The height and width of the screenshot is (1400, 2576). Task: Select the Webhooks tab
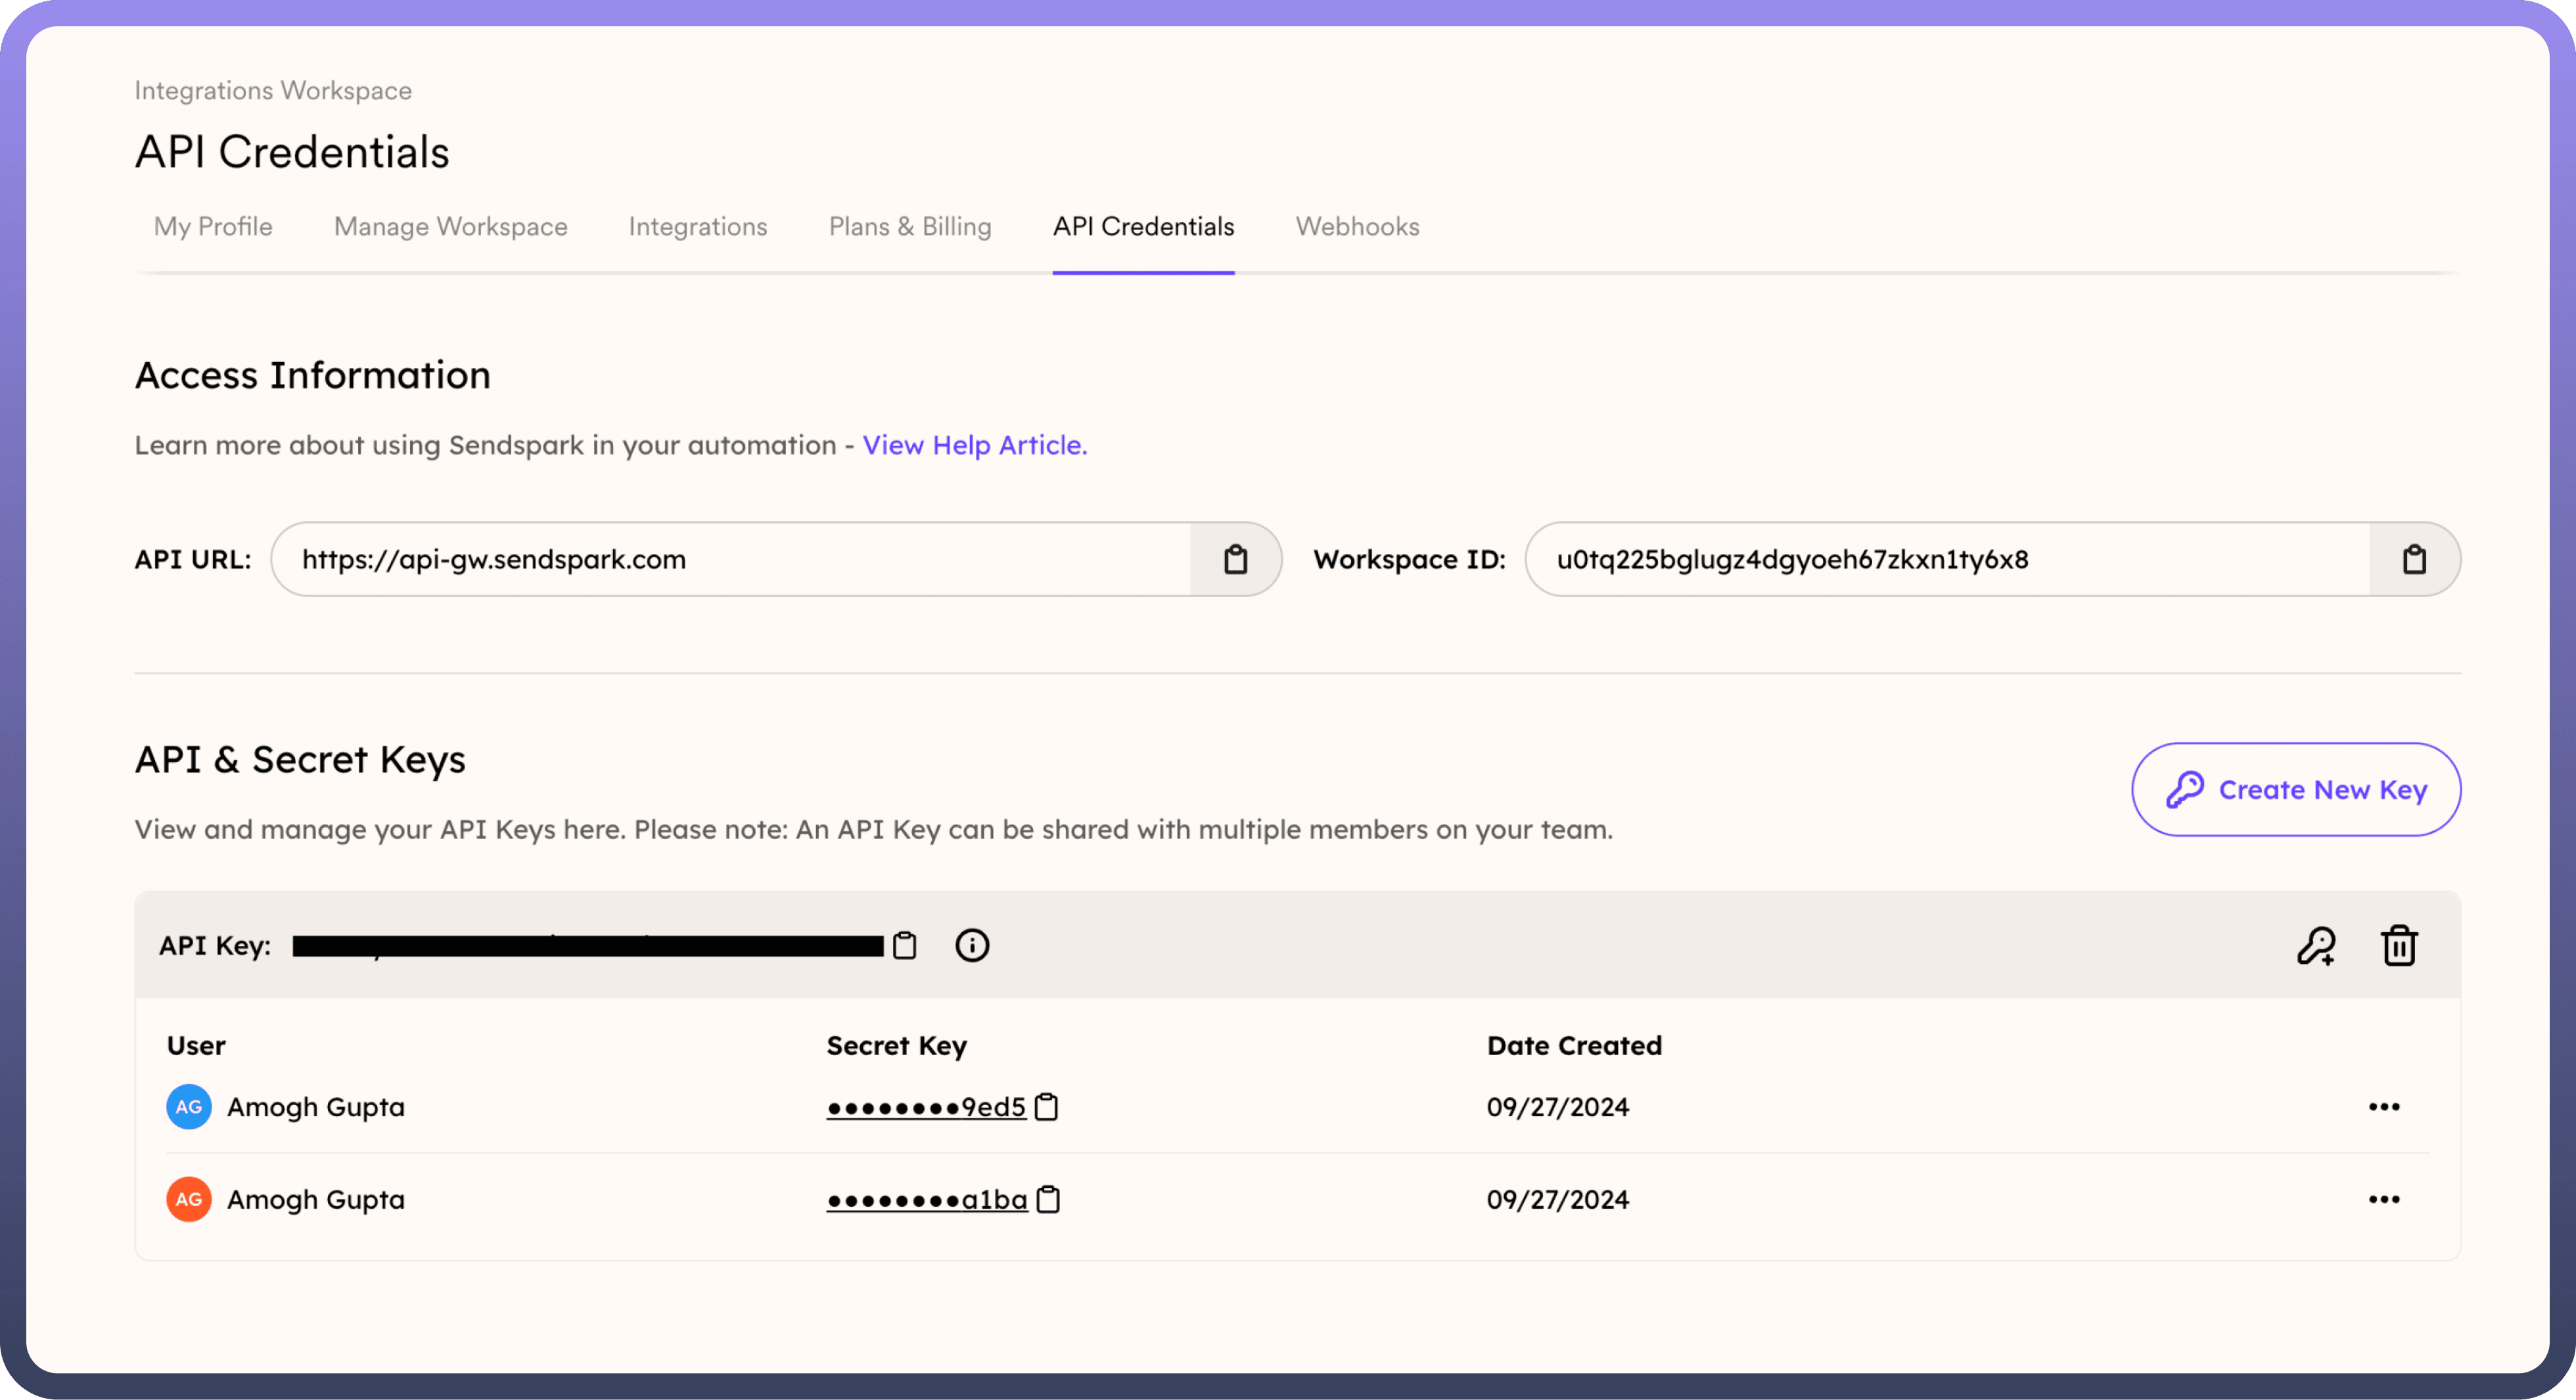coord(1357,227)
